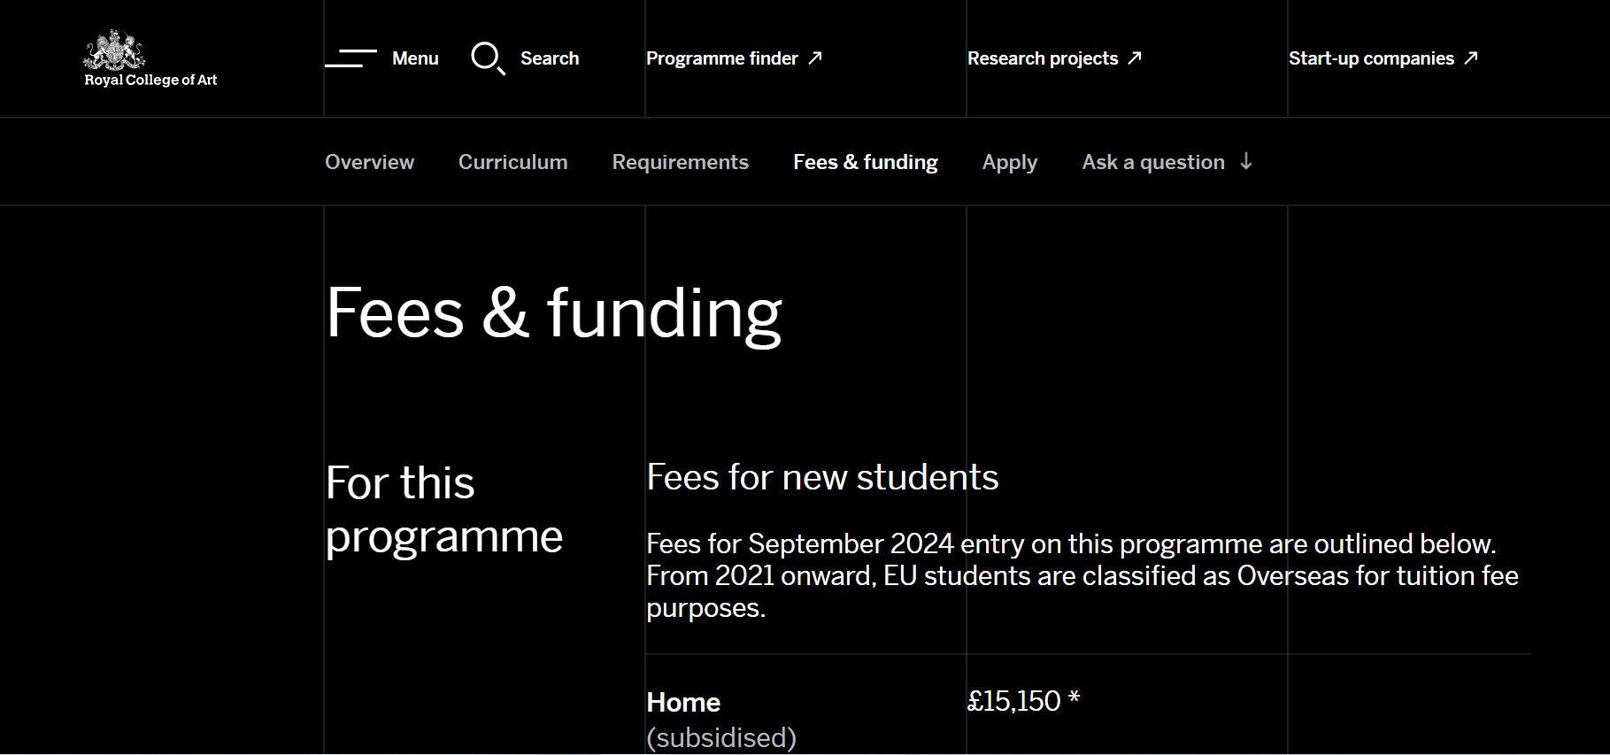This screenshot has width=1610, height=755.
Task: Click the Fees for new students heading
Action: [822, 478]
